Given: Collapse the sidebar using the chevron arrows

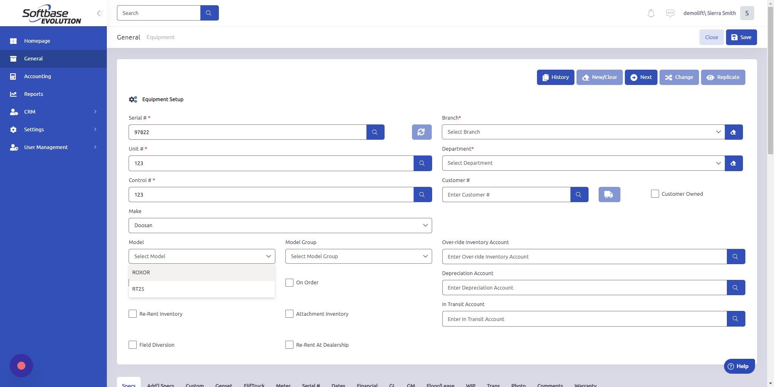Looking at the screenshot, I should pyautogui.click(x=100, y=13).
